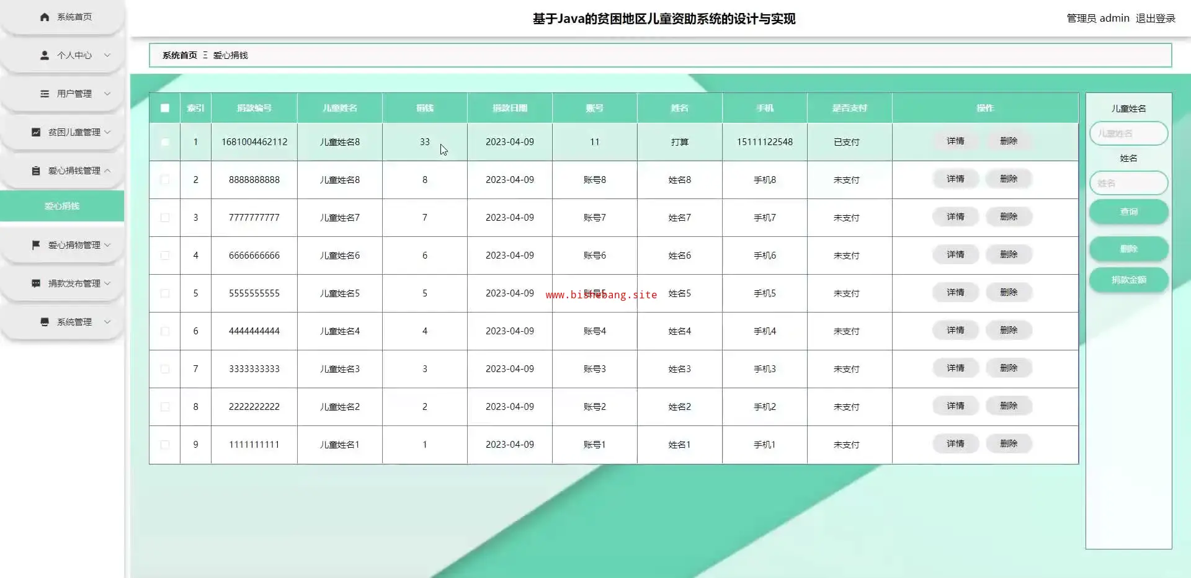This screenshot has height=578, width=1191.
Task: Click the monitor icon for 系统管理
Action: pos(45,322)
